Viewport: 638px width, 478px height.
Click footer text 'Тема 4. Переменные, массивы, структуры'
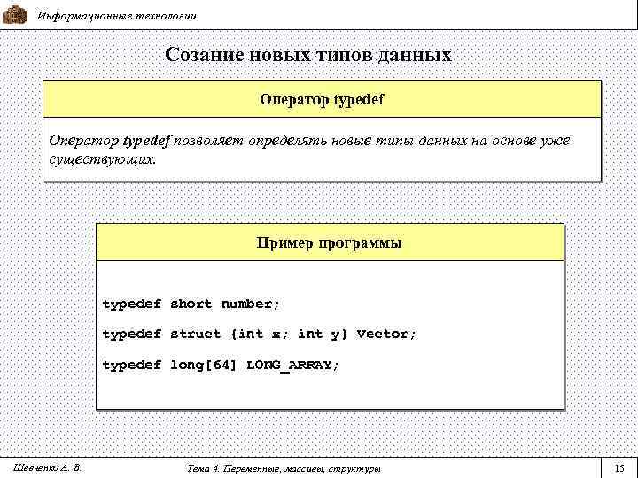point(284,468)
